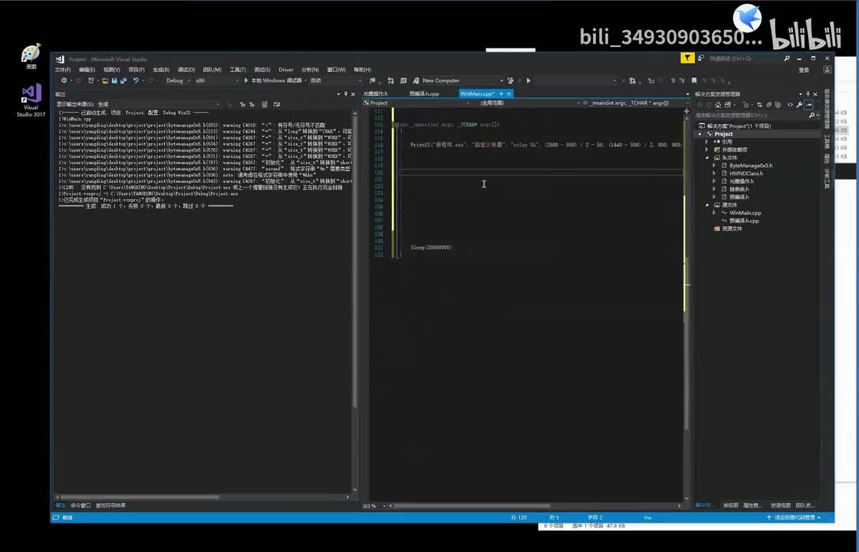859x552 pixels.
Task: Close the WinMain.cpp tab
Action: [508, 94]
